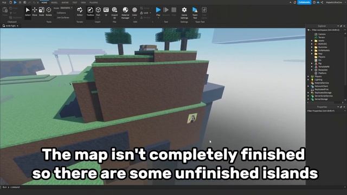This screenshot has width=347, height=195.
Task: Switch to the TEST ribbon tab
Action: point(75,2)
